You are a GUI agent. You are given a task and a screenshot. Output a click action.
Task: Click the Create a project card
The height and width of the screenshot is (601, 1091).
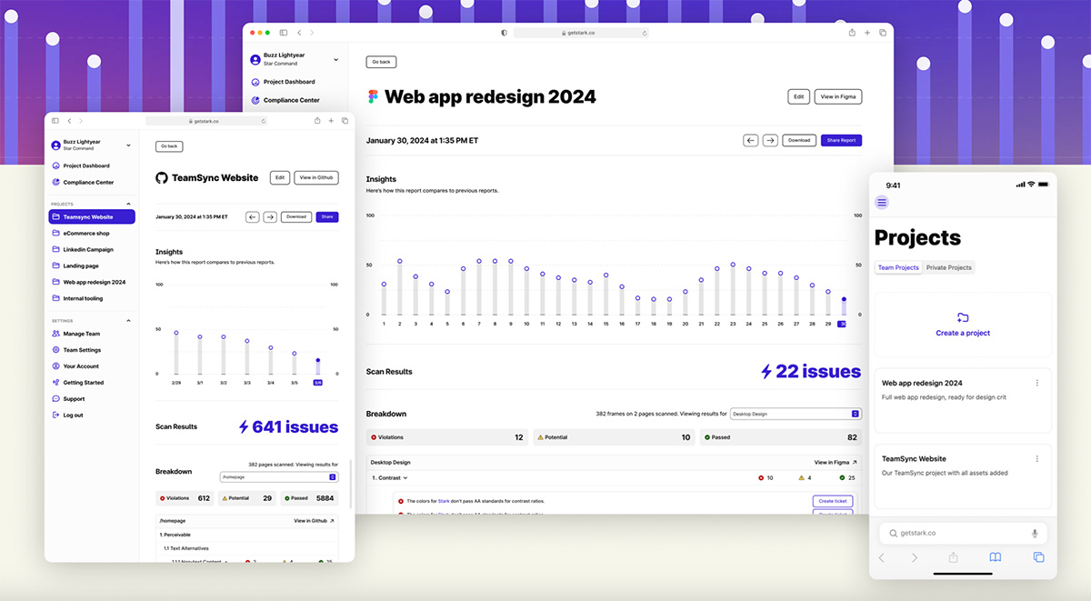[x=963, y=325]
